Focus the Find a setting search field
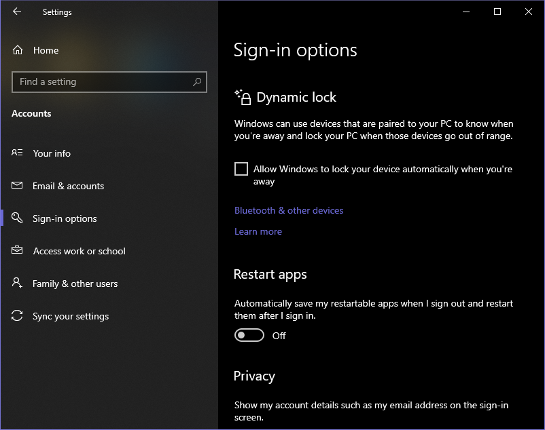 coord(102,82)
